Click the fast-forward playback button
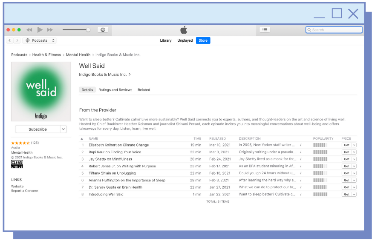375x244 pixels. pos(50,30)
